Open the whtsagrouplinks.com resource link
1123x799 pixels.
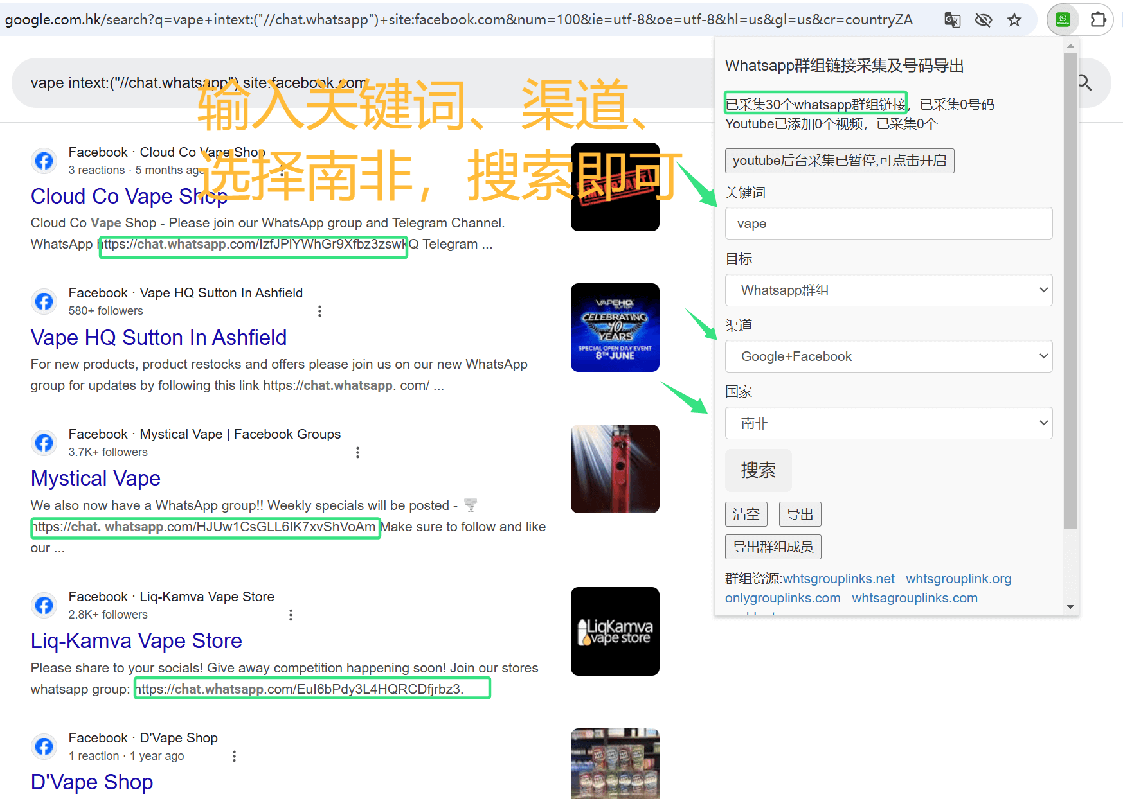915,598
